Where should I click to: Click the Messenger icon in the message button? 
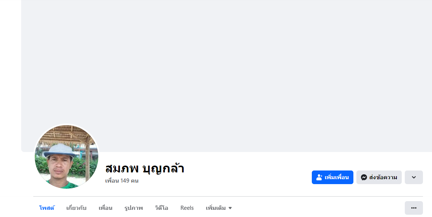[364, 177]
